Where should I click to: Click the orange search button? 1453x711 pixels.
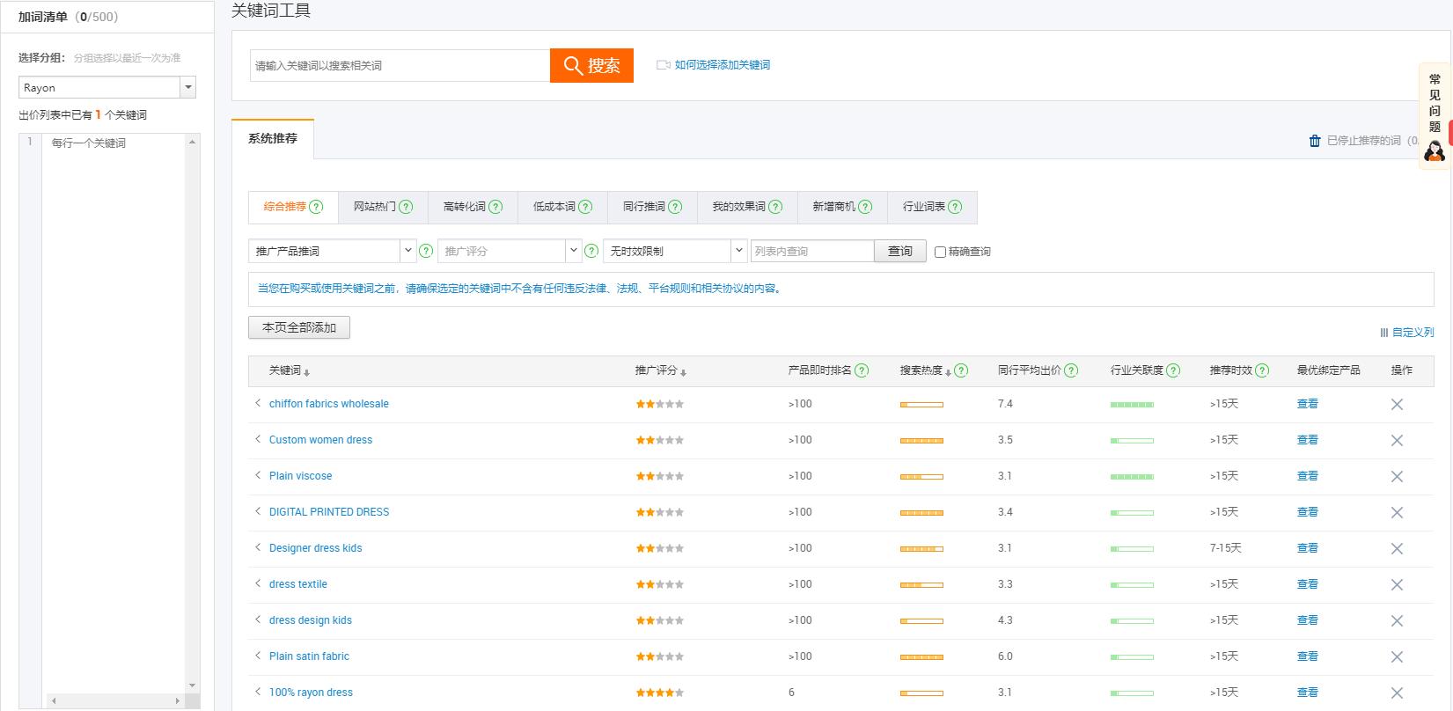coord(591,65)
